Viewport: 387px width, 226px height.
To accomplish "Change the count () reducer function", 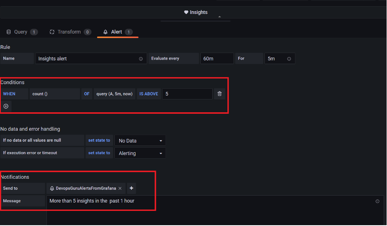I will pyautogui.click(x=55, y=94).
